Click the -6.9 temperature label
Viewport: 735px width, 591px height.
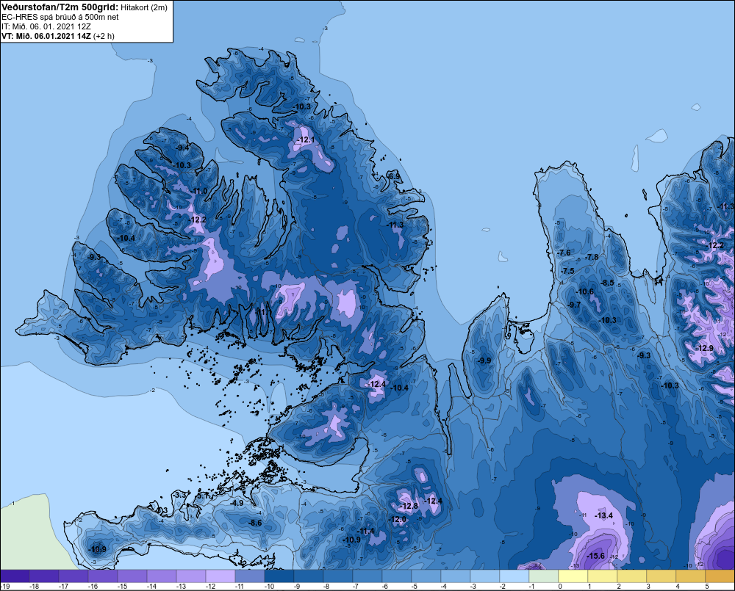(x=394, y=176)
